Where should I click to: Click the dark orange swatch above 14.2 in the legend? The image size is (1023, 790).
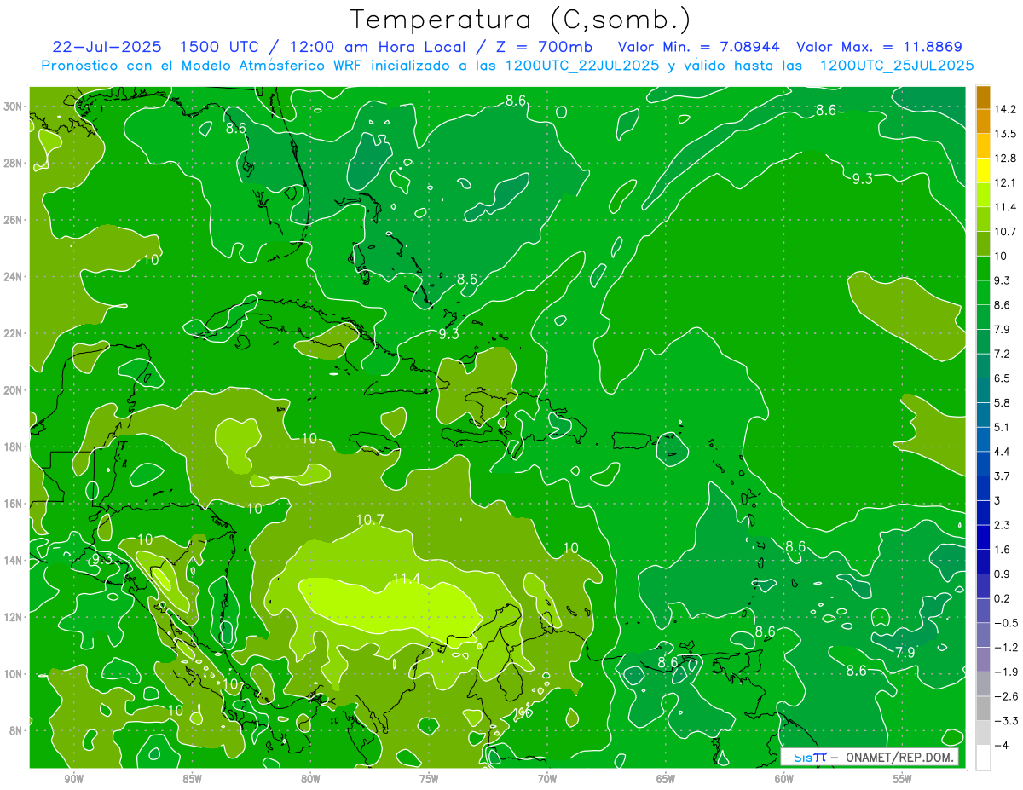pos(983,97)
